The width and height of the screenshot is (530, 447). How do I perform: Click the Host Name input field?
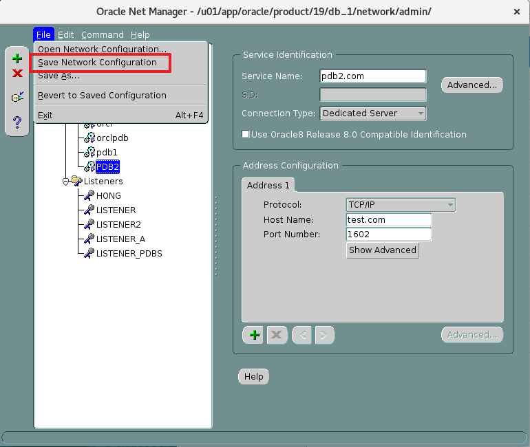(x=389, y=220)
